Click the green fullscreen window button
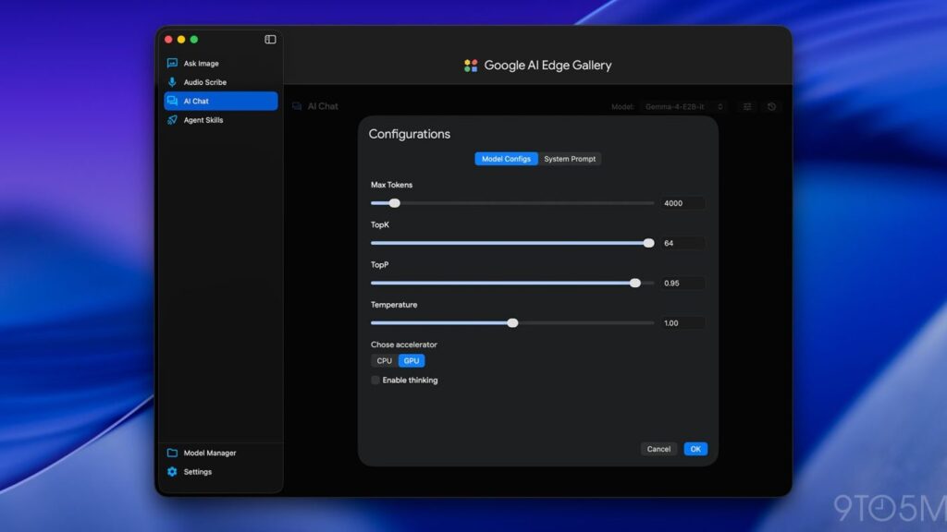 pyautogui.click(x=194, y=39)
